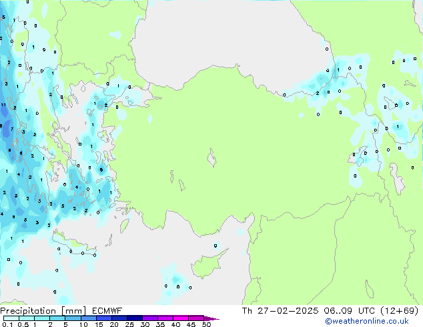Click the date 'Th 27-02-2025' text
Image resolution: width=423 pixels, height=327 pixels.
point(280,311)
